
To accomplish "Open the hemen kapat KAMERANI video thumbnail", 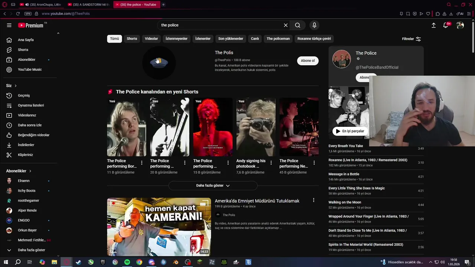I will (159, 227).
